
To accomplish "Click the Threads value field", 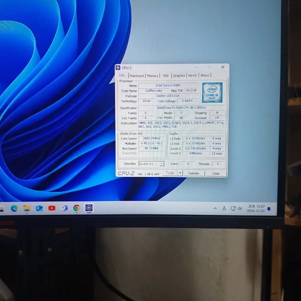I will (218, 164).
